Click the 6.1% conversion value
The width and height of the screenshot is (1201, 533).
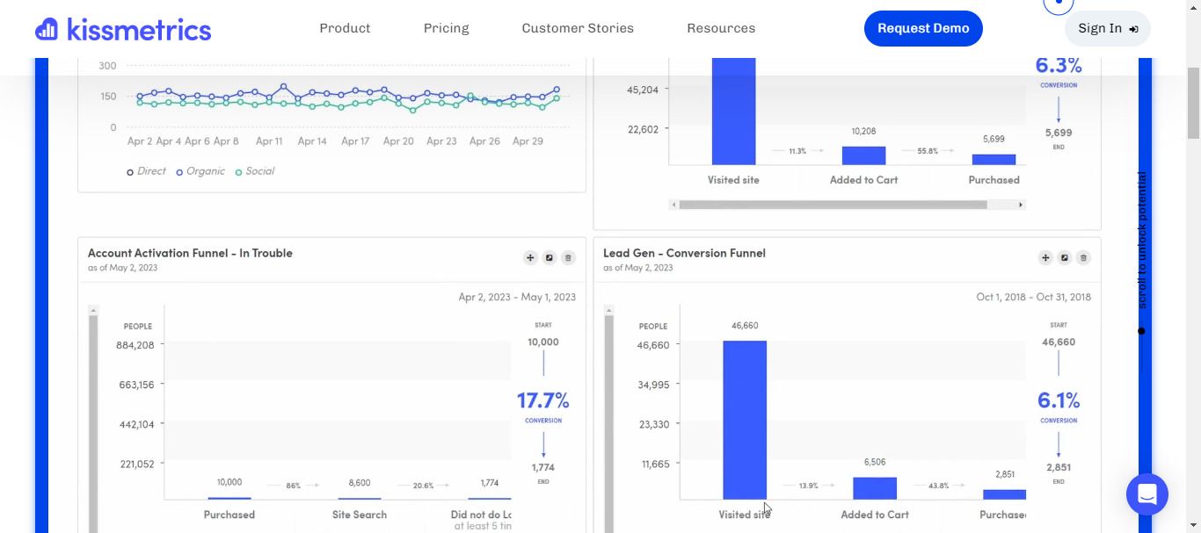(1059, 400)
